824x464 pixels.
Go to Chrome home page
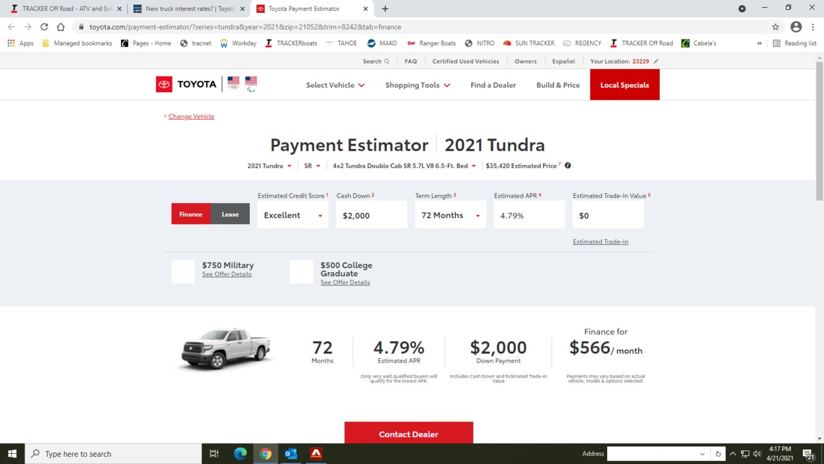[x=61, y=27]
